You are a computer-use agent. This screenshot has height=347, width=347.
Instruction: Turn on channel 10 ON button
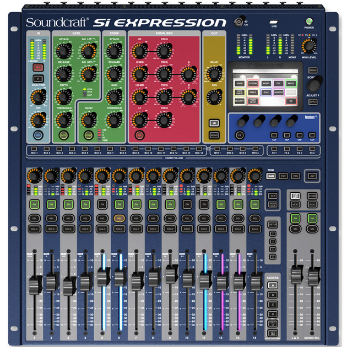pos(187,204)
